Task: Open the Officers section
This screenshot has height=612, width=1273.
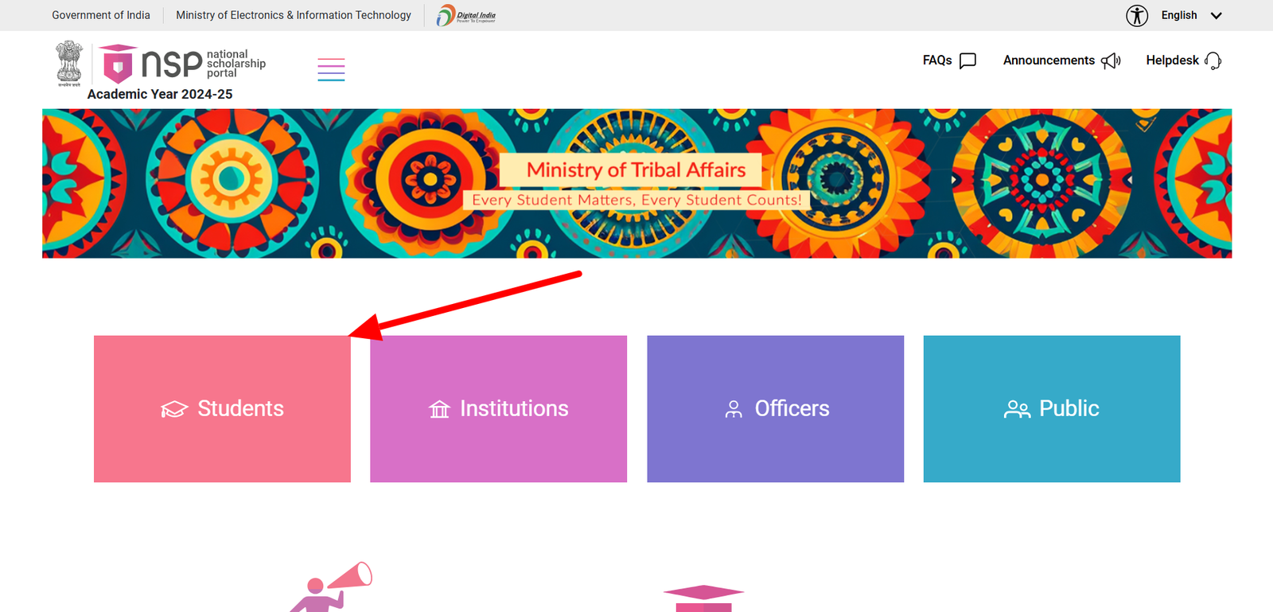Action: coord(776,409)
